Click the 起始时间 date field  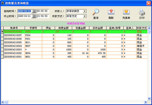[x=25, y=11]
